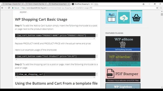Image resolution: width=163 pixels, height=91 pixels.
Task: Click left arrow under show_wp_shopping_cart code block
Action: (x=16, y=77)
